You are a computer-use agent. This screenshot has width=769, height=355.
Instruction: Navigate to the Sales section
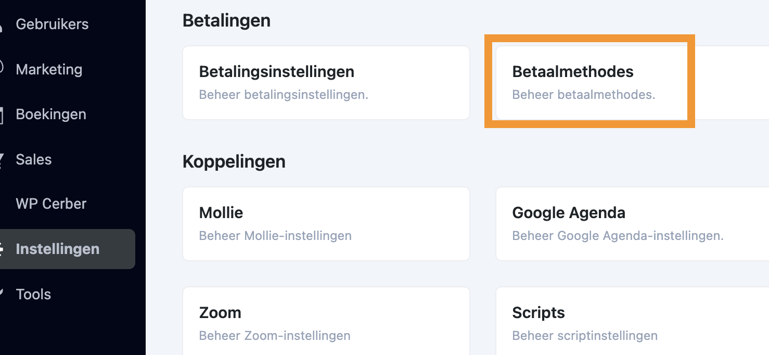point(34,159)
